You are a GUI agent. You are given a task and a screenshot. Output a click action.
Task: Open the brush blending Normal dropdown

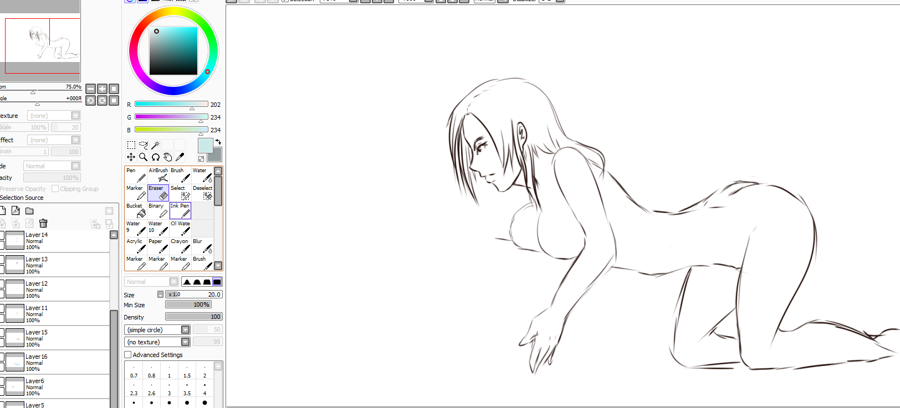[x=151, y=282]
